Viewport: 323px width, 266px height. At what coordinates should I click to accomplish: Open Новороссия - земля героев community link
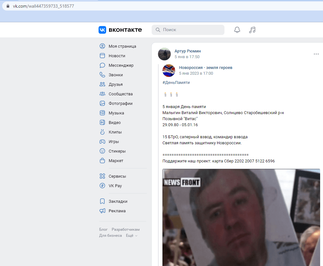point(205,68)
